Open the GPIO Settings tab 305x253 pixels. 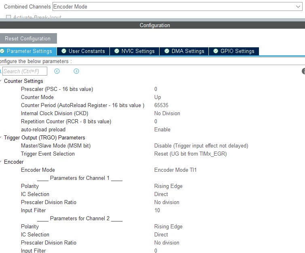(234, 51)
